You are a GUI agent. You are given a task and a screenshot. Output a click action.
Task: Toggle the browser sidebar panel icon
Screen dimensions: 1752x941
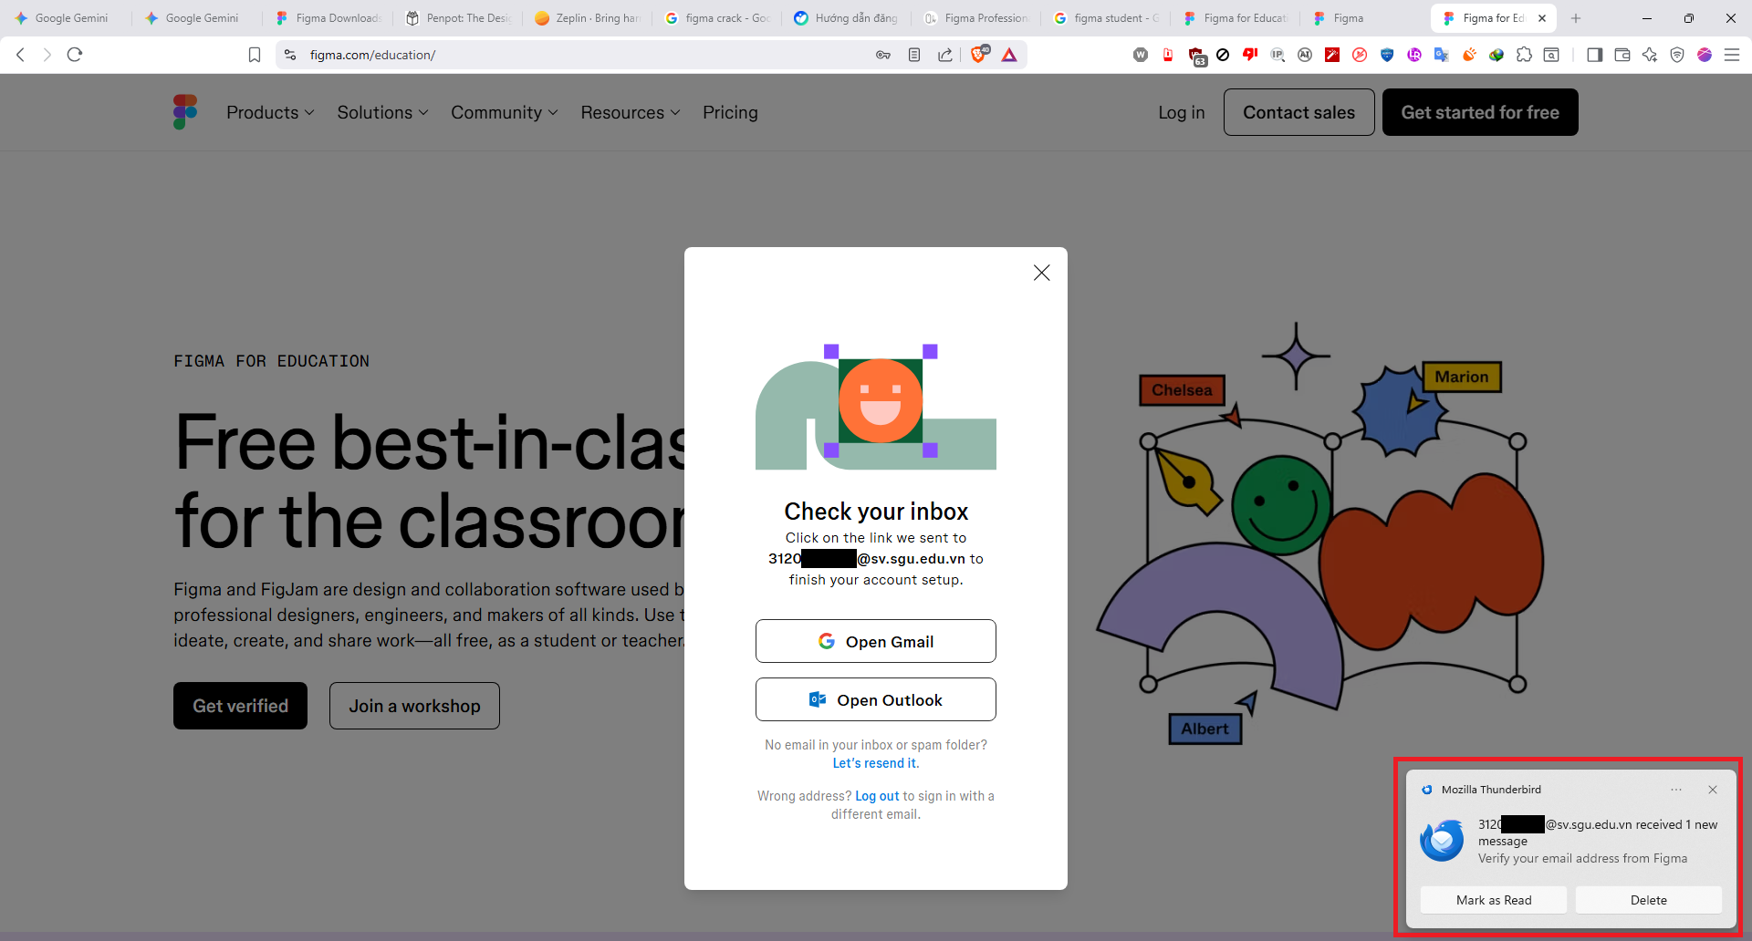click(1594, 55)
